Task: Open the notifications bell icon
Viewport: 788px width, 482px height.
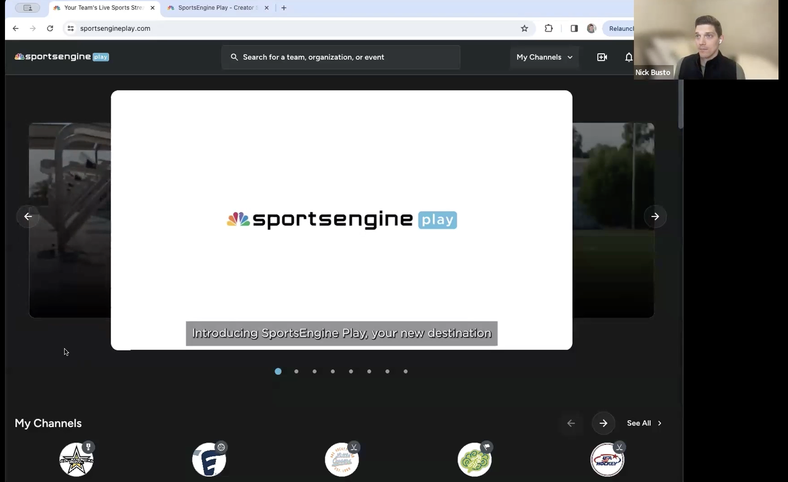Action: 629,57
